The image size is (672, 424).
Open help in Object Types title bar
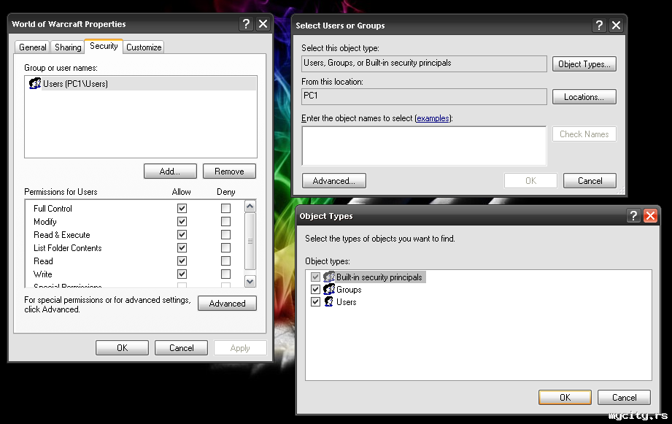click(x=633, y=215)
